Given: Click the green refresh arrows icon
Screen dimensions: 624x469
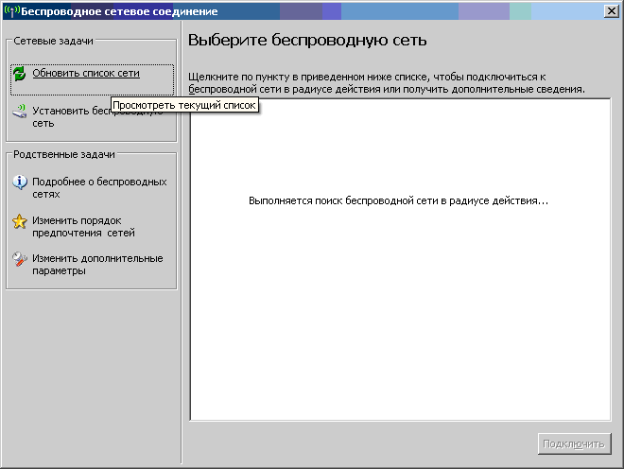Looking at the screenshot, I should (19, 74).
